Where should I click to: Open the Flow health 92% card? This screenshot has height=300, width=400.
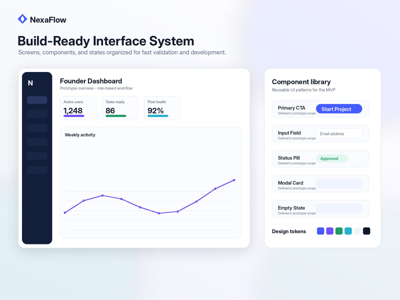(x=162, y=108)
